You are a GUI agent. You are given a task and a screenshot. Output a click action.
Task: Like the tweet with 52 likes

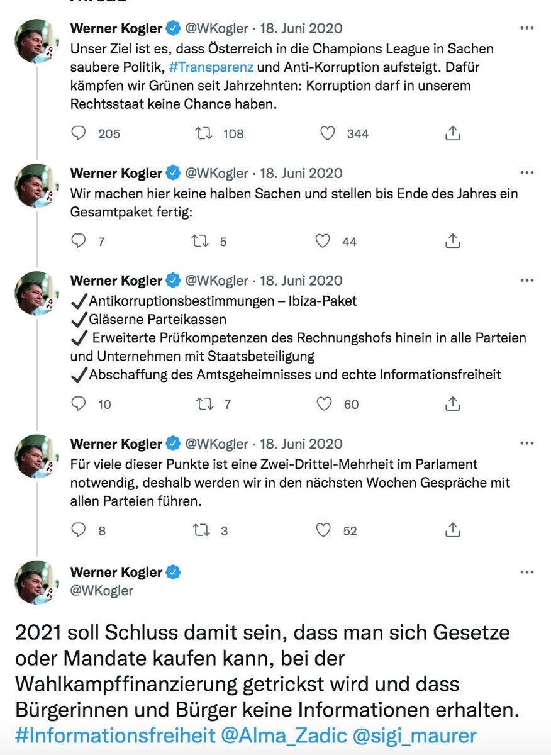(324, 530)
